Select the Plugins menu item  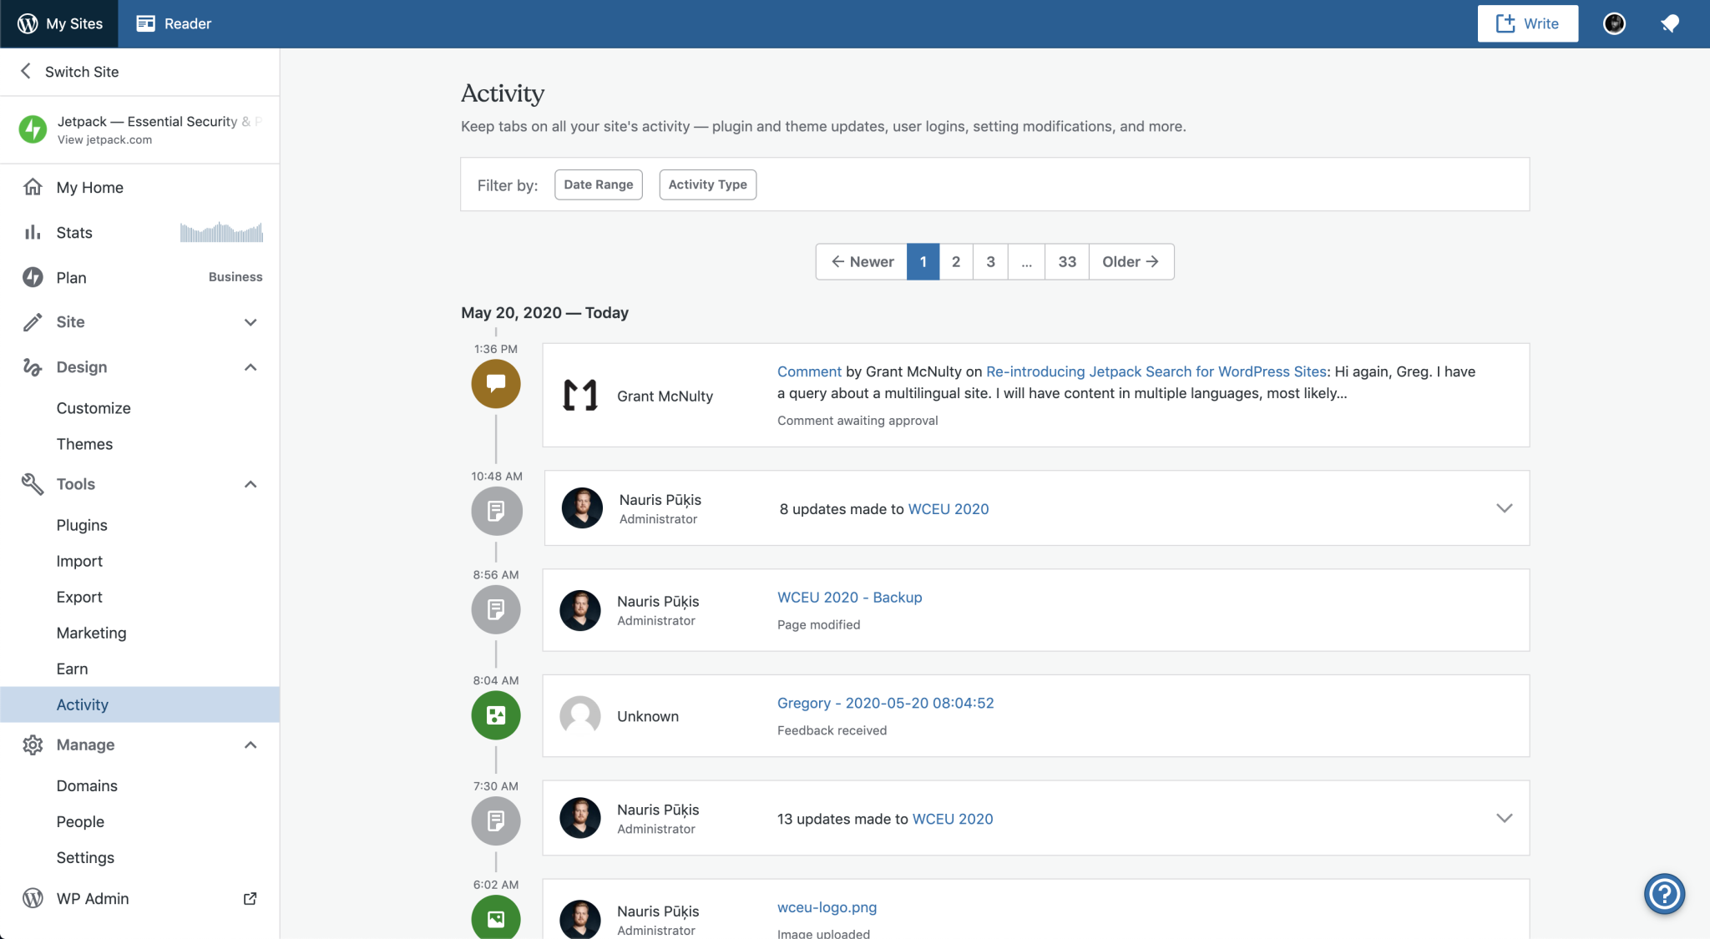pyautogui.click(x=81, y=524)
